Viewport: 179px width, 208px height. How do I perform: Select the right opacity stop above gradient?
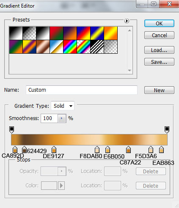(167, 130)
